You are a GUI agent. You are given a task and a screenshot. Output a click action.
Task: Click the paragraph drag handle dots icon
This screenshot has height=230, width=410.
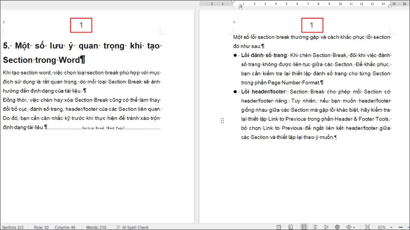pos(222,121)
